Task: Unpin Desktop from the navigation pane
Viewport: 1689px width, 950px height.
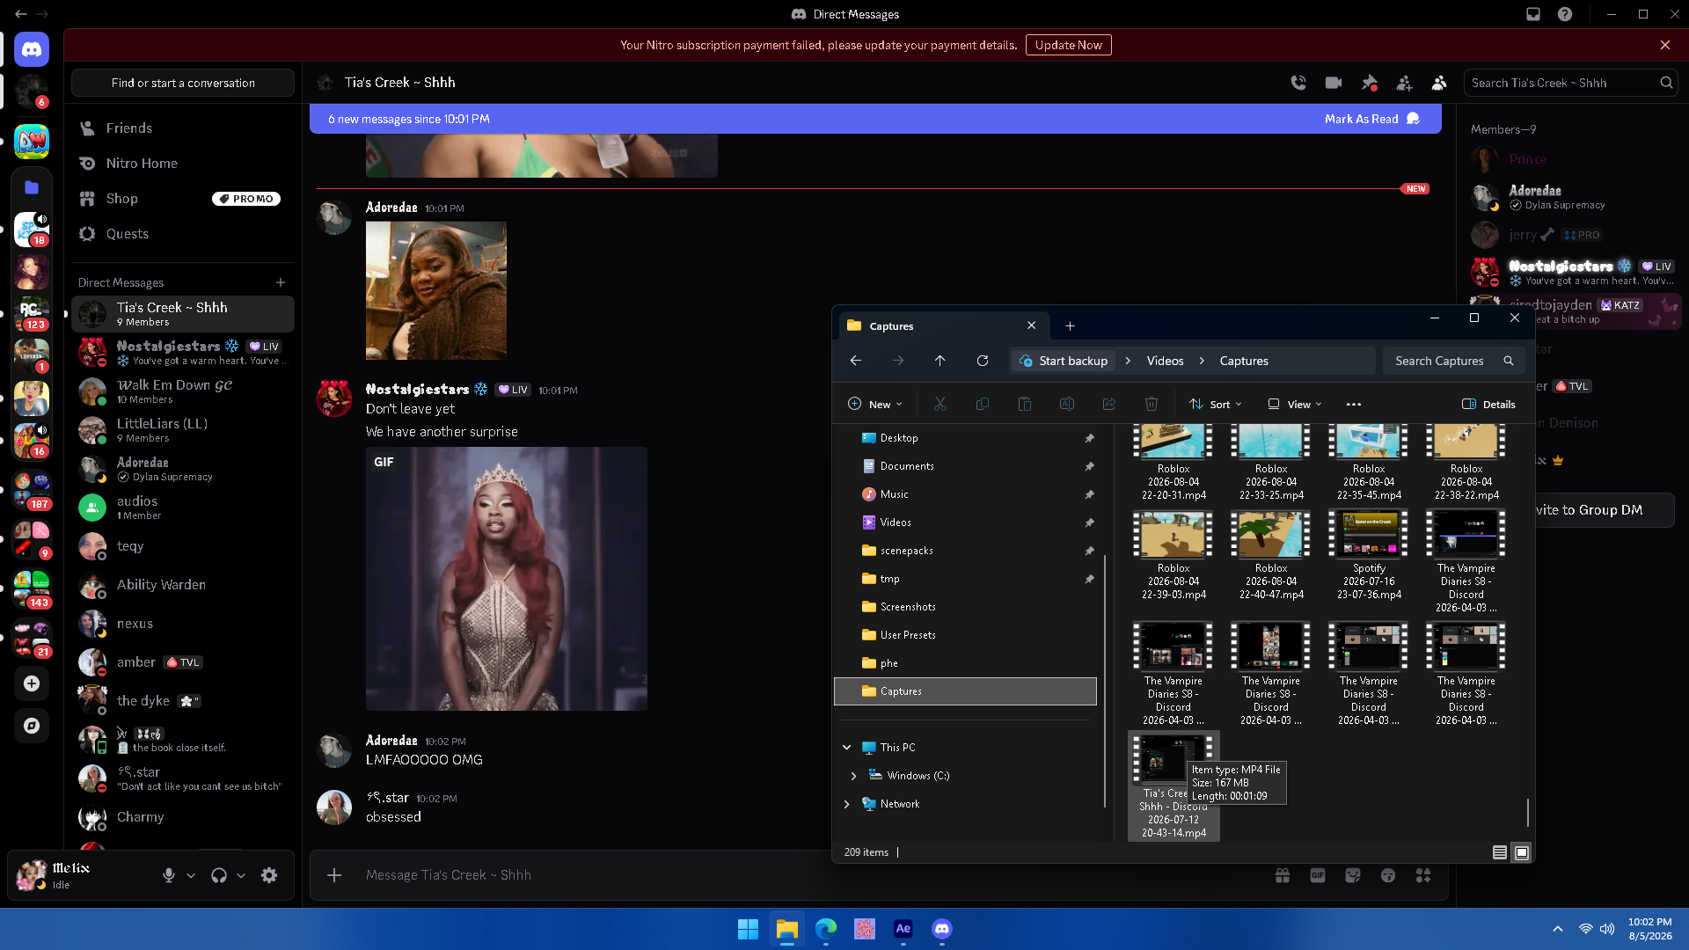Action: 1090,438
